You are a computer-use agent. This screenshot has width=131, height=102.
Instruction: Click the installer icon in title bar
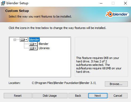3,3
